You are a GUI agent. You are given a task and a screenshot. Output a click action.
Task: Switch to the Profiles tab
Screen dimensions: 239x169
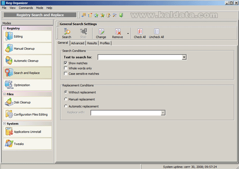(x=105, y=43)
